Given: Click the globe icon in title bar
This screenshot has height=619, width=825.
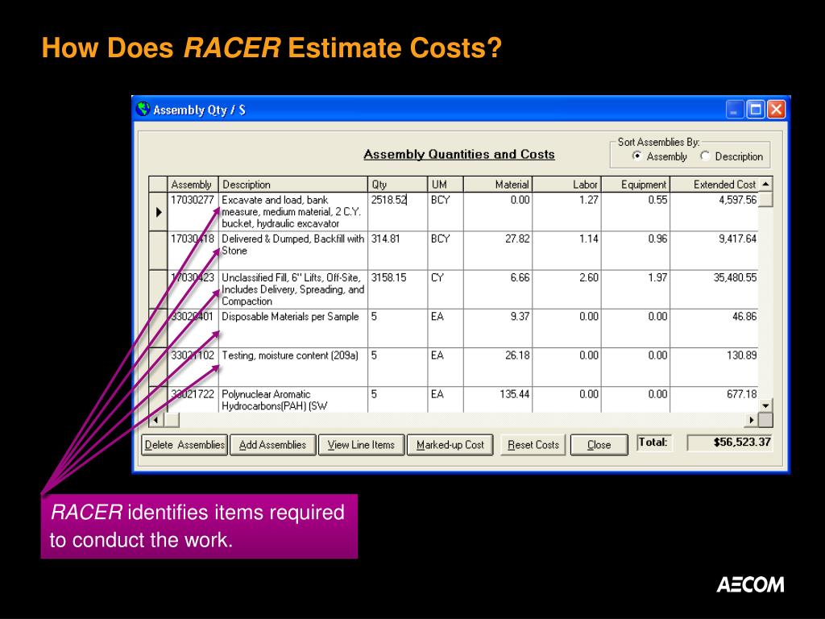Looking at the screenshot, I should 143,109.
